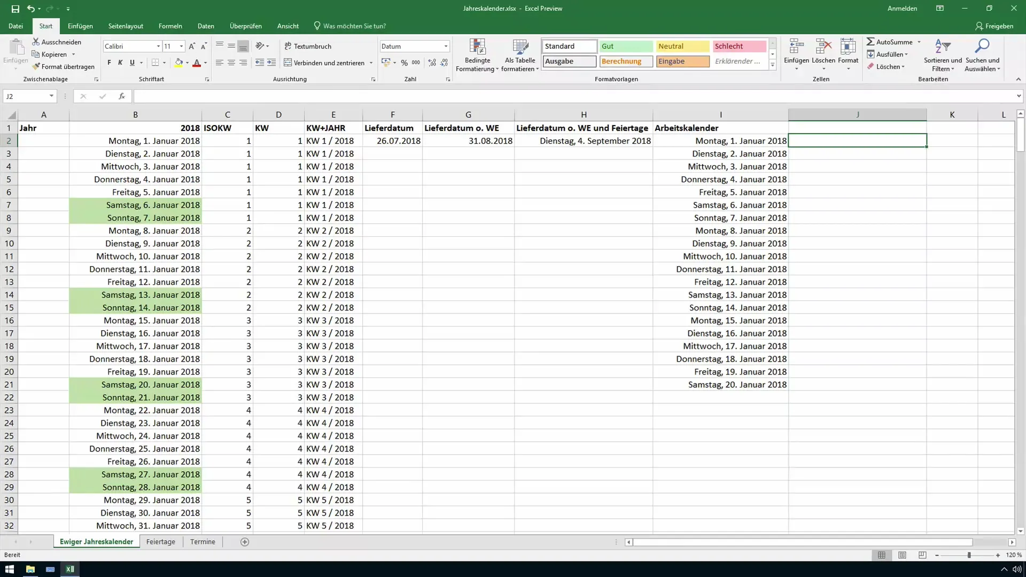Decrease font size with the smaller A icon
This screenshot has height=577, width=1026.
(204, 46)
